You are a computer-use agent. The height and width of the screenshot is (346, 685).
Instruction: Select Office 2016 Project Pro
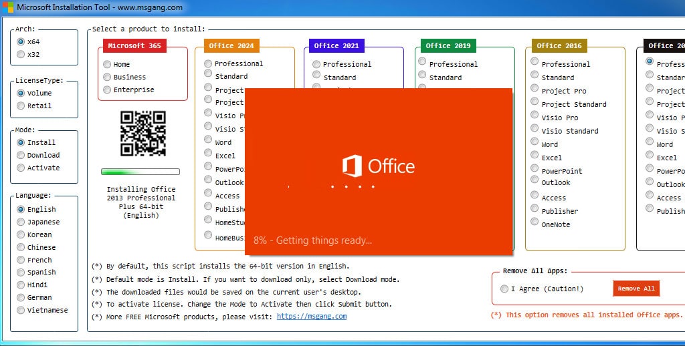point(534,88)
